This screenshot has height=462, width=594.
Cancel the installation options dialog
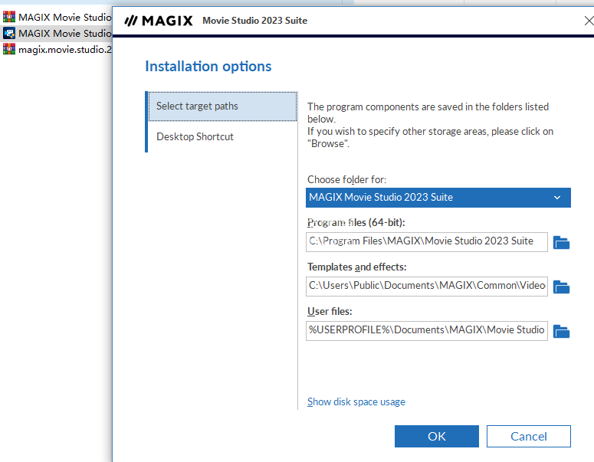(x=528, y=436)
